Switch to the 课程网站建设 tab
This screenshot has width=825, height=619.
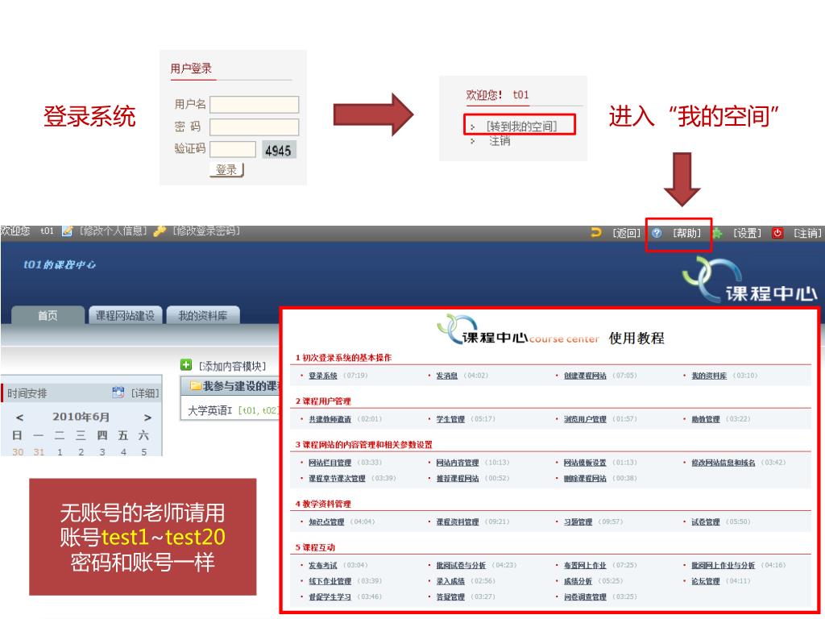125,315
